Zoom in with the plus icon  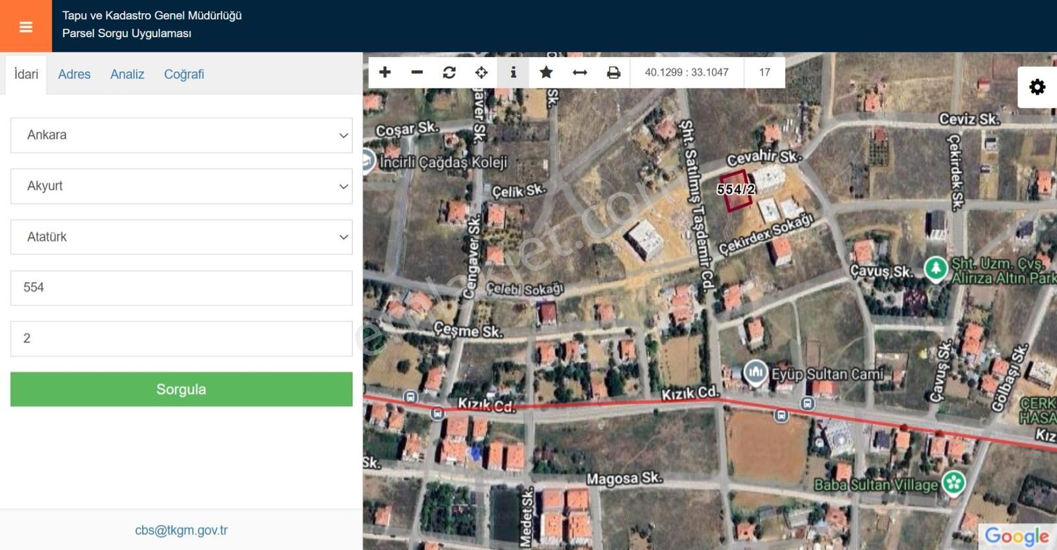pyautogui.click(x=385, y=72)
